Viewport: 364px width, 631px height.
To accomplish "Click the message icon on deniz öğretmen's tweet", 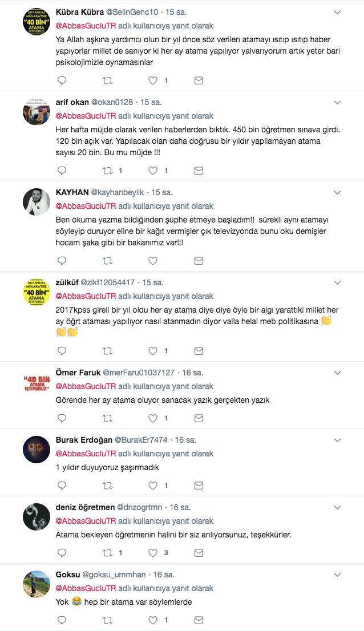I will pyautogui.click(x=199, y=553).
